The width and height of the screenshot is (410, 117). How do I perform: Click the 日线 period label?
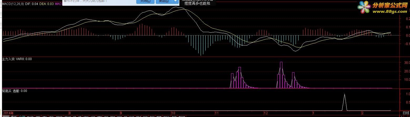406,113
